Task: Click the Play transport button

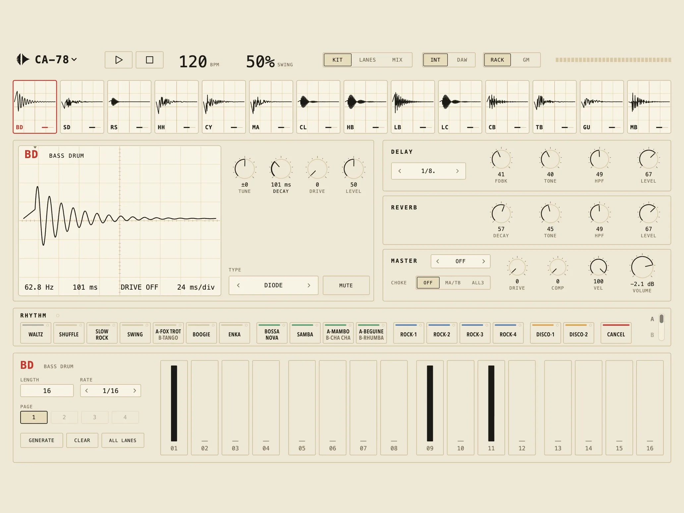Action: [x=119, y=60]
